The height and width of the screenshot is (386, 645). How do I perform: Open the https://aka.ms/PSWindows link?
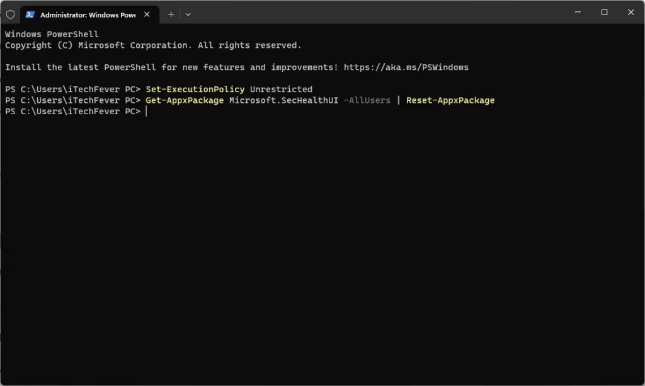coord(406,67)
